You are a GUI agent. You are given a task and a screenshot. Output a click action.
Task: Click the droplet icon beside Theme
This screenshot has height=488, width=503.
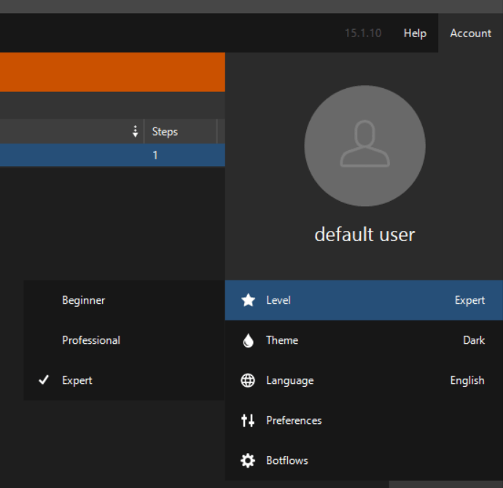click(248, 340)
